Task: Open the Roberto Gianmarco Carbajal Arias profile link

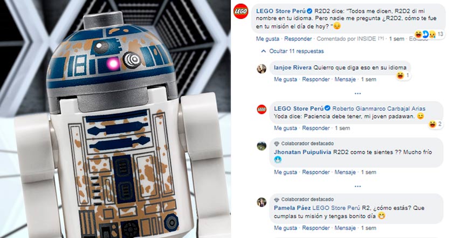Action: (379, 108)
